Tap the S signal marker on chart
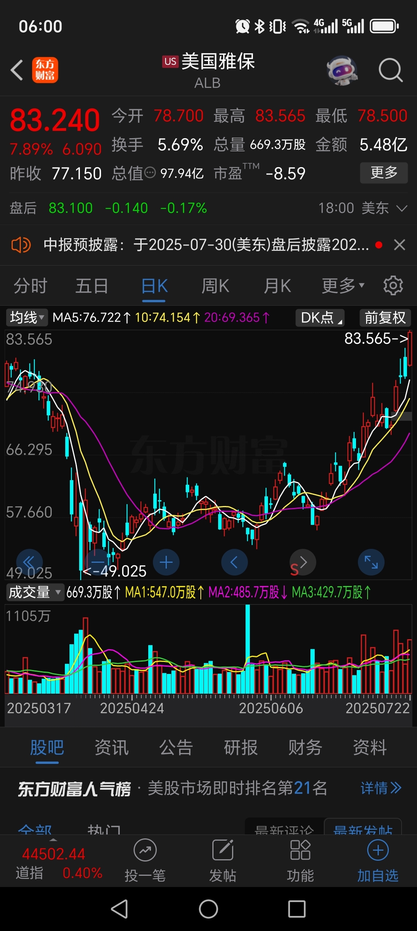 294,570
